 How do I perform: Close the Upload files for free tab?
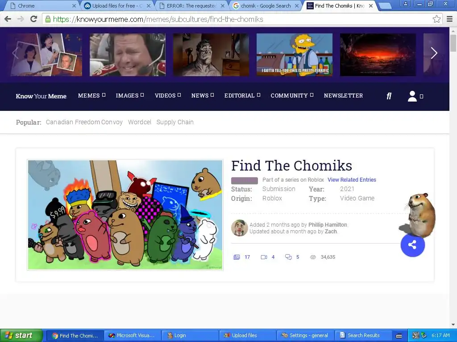(148, 6)
